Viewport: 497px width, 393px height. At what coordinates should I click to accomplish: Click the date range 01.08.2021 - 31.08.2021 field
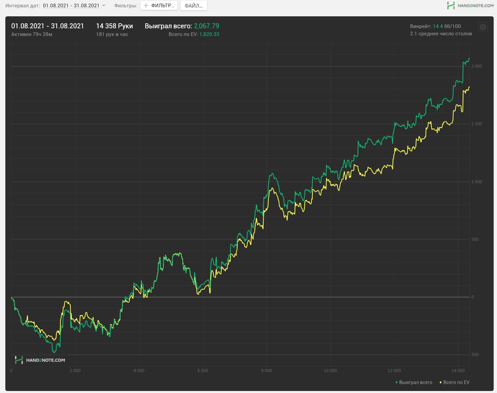coord(71,6)
